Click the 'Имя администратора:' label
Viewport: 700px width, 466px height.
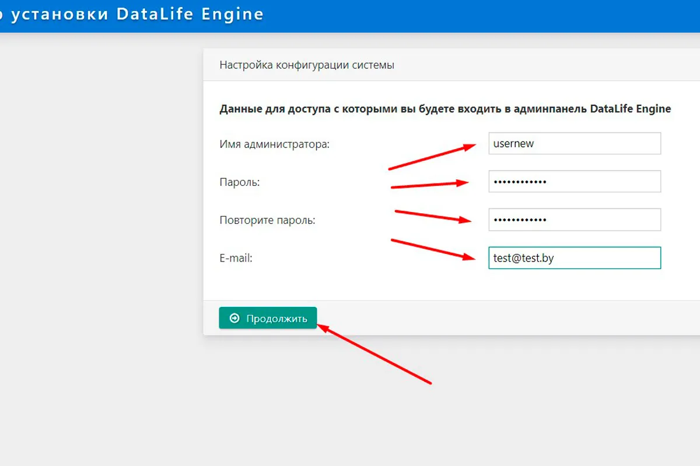274,144
